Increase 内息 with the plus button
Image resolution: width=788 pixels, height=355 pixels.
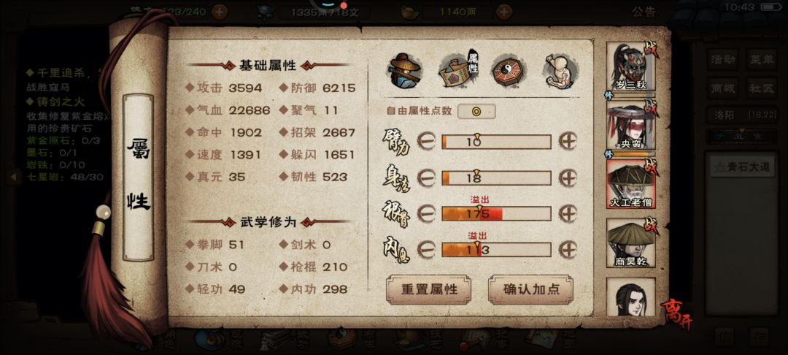[568, 249]
